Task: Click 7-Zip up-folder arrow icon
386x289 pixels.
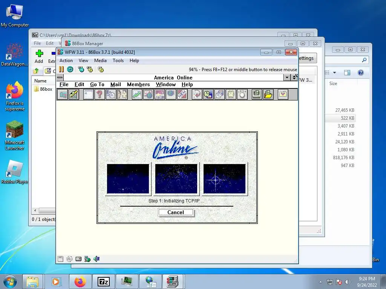Action: click(x=36, y=71)
